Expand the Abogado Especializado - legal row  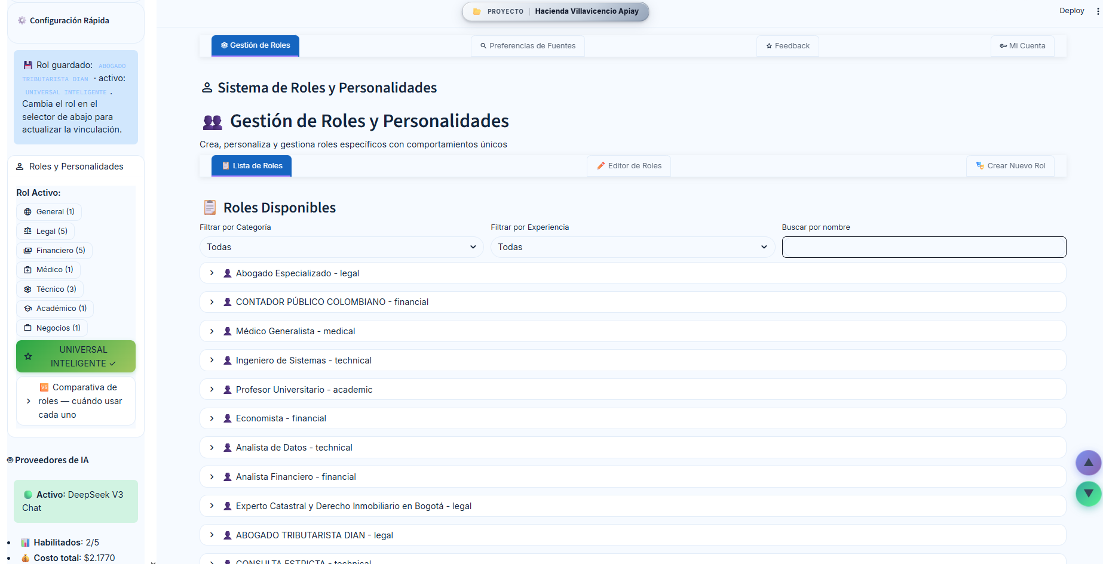click(x=633, y=273)
